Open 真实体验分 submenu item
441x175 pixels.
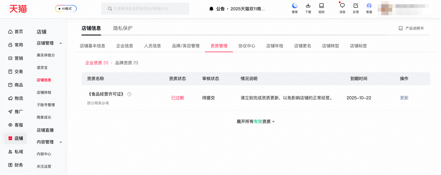pos(46,55)
